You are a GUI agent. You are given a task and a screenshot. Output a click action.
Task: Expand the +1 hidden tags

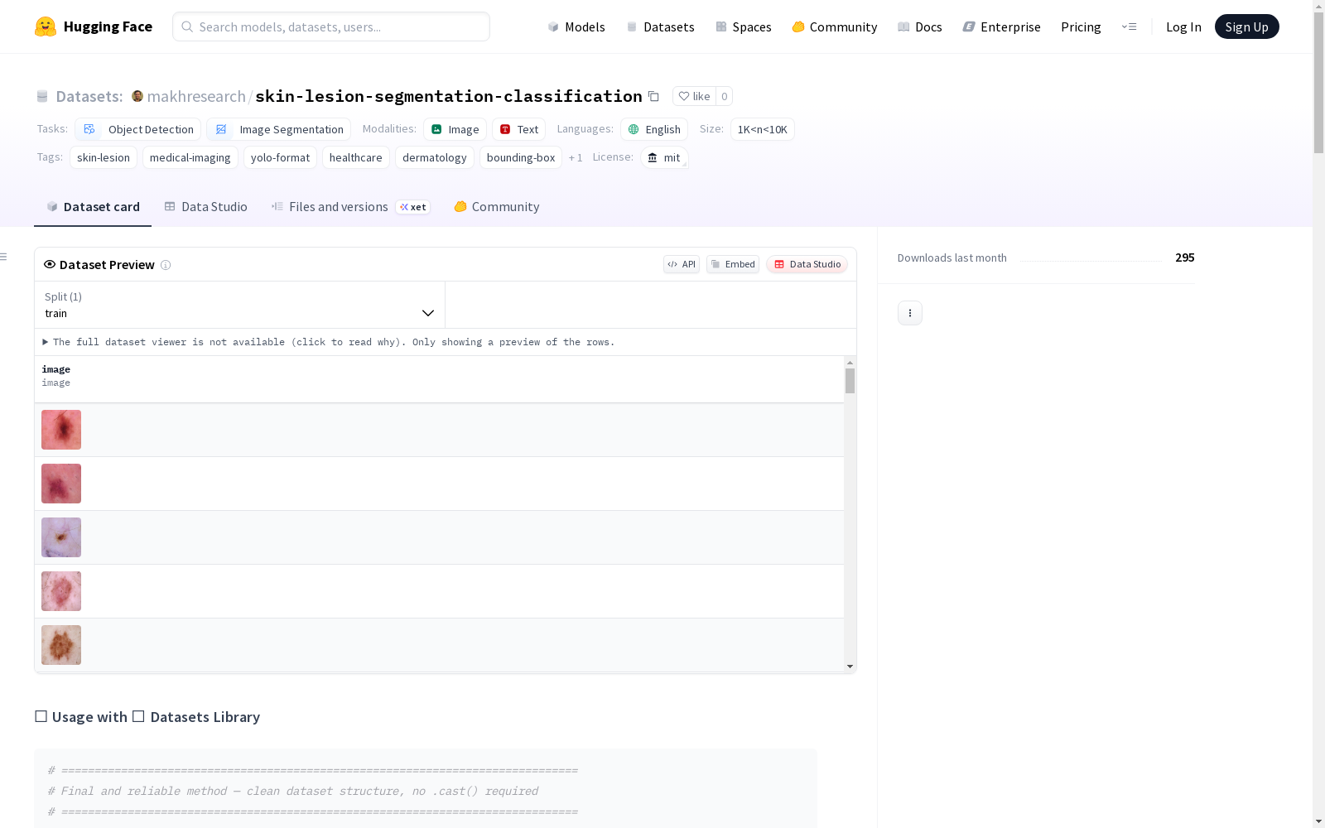click(x=576, y=157)
